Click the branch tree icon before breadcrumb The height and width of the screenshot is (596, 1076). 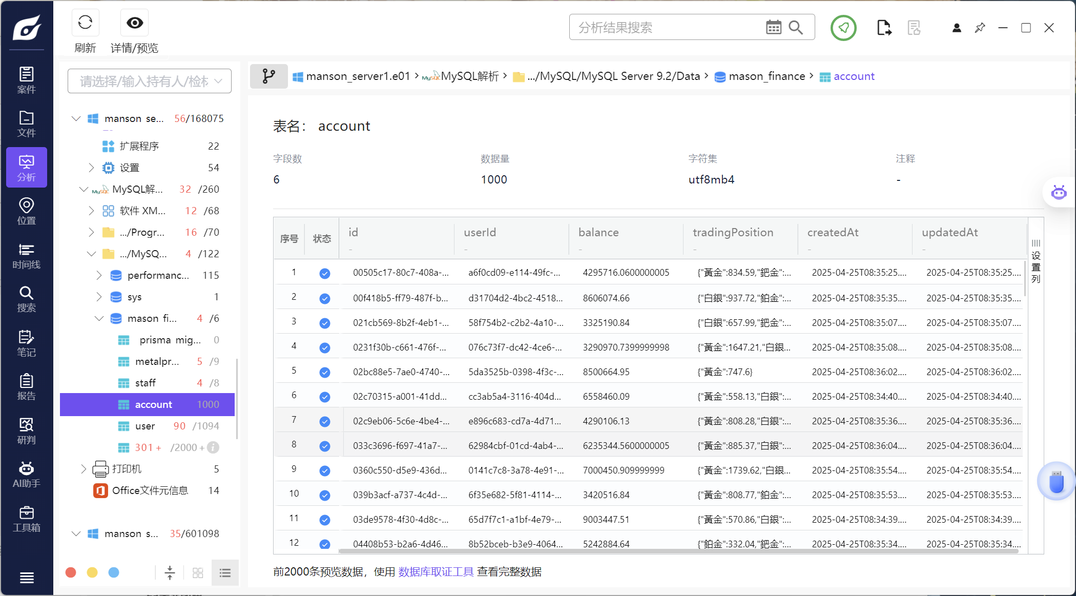(x=268, y=76)
